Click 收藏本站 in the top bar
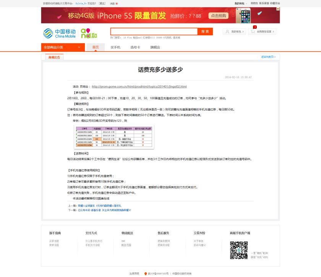The height and width of the screenshot is (277, 321). point(275,3)
